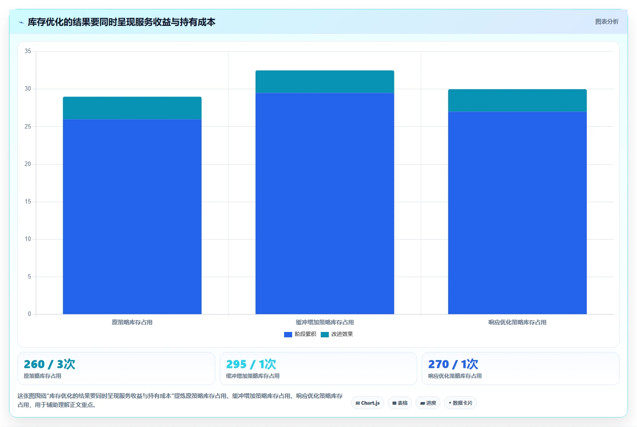Click the x-axis label 原策略库存占用

point(132,322)
